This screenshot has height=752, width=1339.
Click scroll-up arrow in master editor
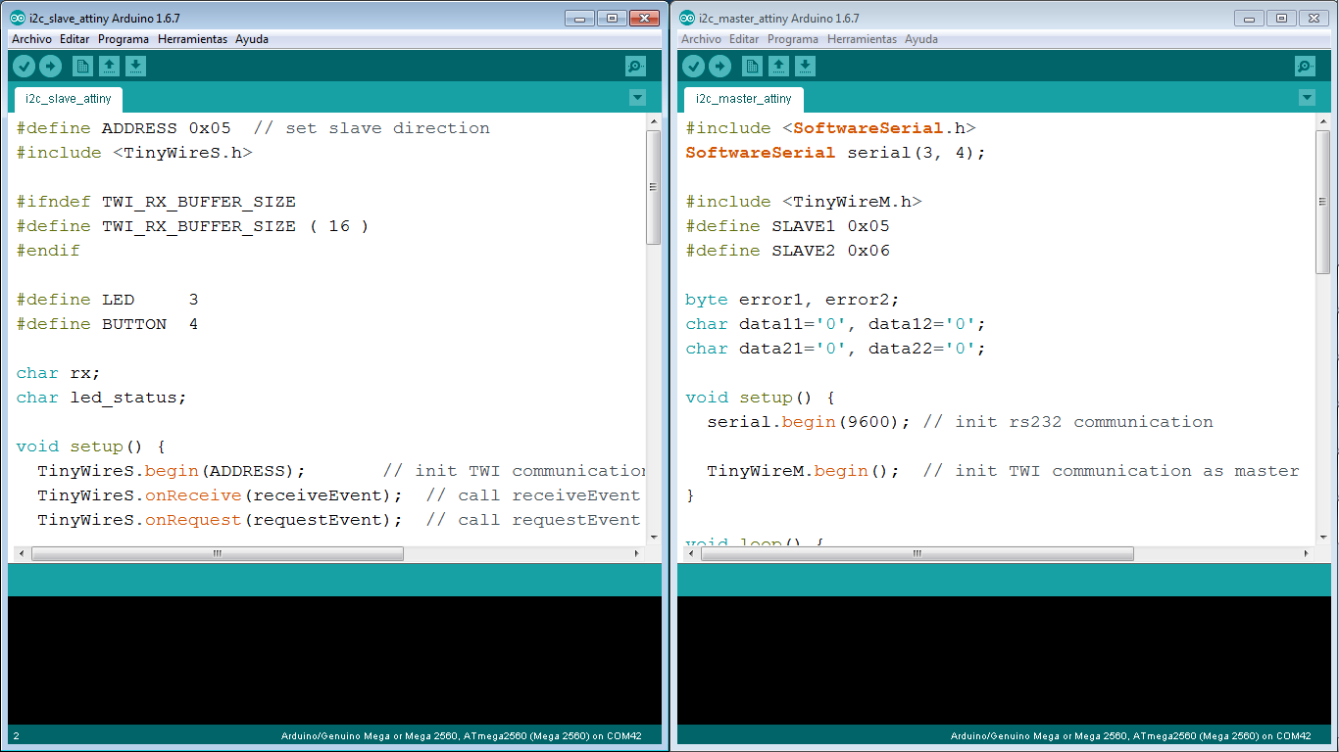click(x=1323, y=121)
